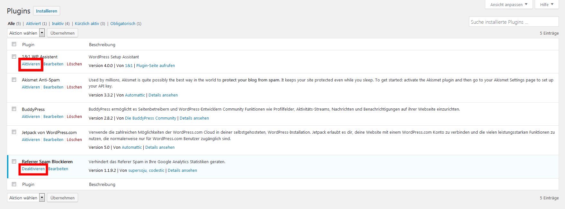Focus the Suche installierte Plugins search field
The height and width of the screenshot is (209, 565).
[x=514, y=22]
